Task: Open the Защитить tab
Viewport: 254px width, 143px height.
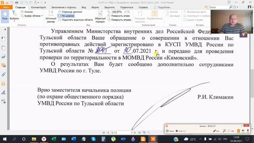Action: tap(110, 7)
